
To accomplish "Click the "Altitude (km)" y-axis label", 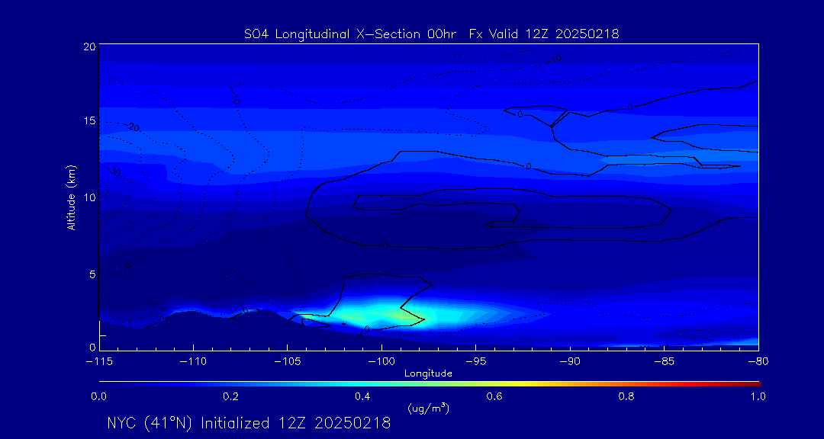I will click(x=72, y=197).
